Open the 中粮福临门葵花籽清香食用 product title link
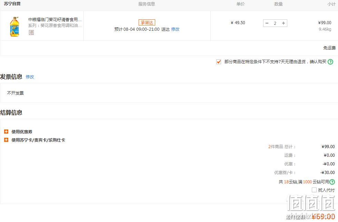Viewport: 338px width, 222px height. (x=55, y=20)
